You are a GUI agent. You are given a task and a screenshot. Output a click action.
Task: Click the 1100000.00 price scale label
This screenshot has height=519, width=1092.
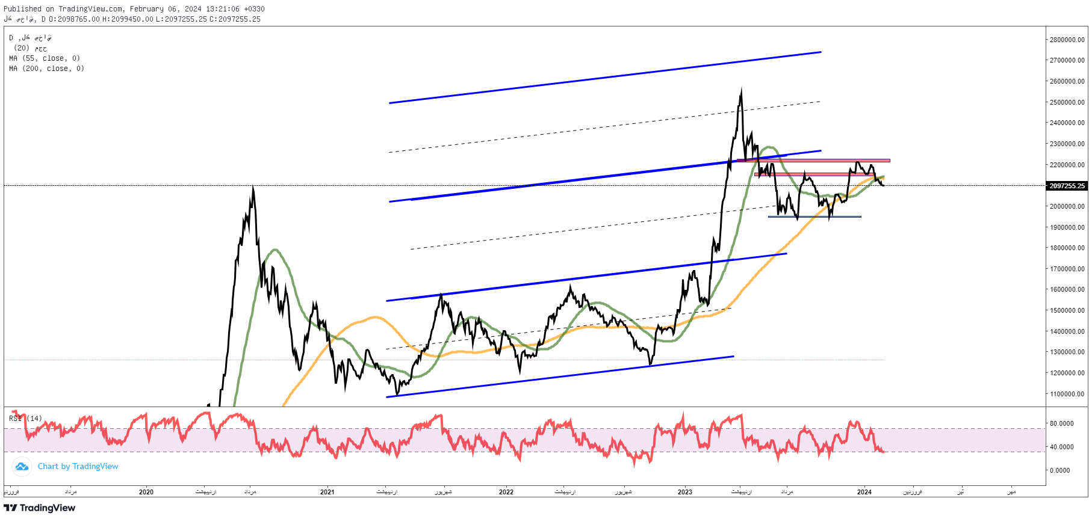click(1067, 394)
